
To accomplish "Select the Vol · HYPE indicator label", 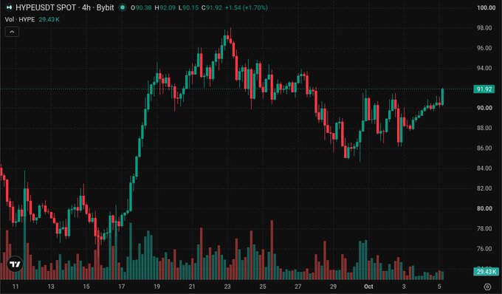I will click(x=20, y=19).
